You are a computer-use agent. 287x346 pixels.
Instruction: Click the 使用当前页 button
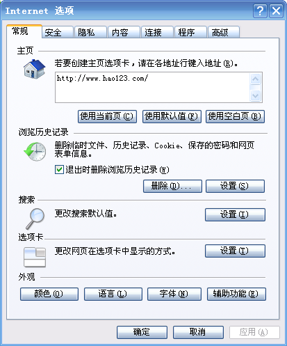(x=107, y=116)
